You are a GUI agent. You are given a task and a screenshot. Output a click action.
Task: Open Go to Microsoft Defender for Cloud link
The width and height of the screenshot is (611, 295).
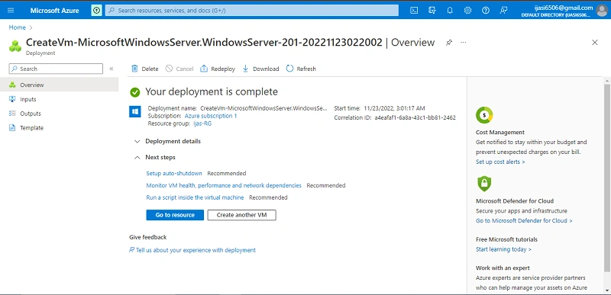click(x=524, y=221)
